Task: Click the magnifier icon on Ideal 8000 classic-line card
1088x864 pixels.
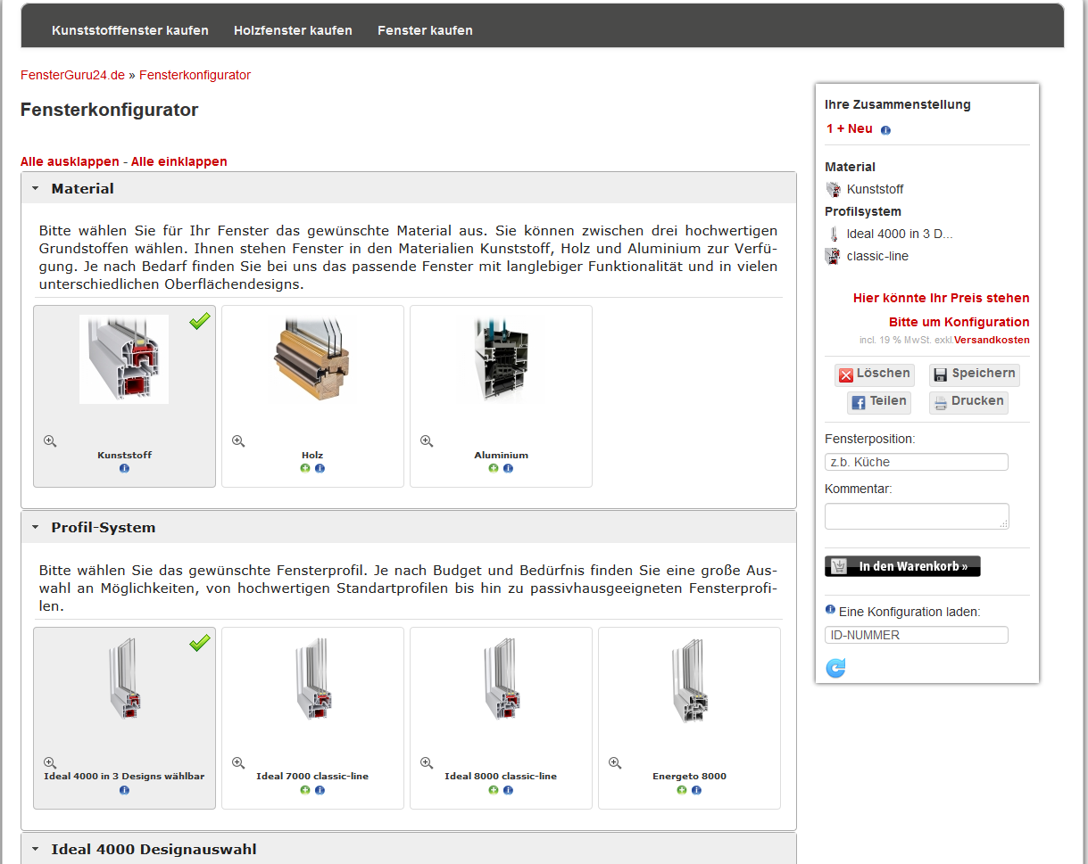Action: point(427,762)
